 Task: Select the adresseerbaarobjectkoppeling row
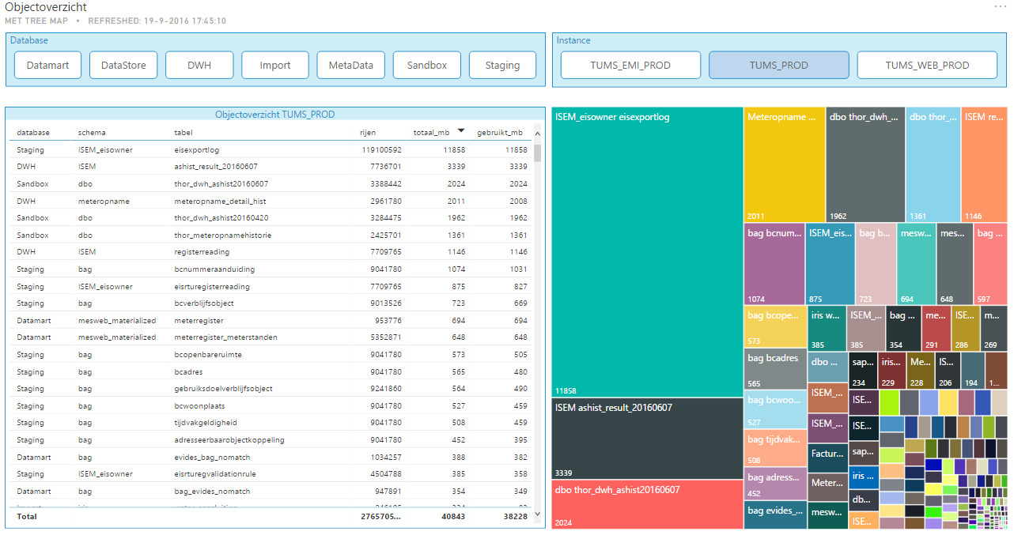click(271, 440)
